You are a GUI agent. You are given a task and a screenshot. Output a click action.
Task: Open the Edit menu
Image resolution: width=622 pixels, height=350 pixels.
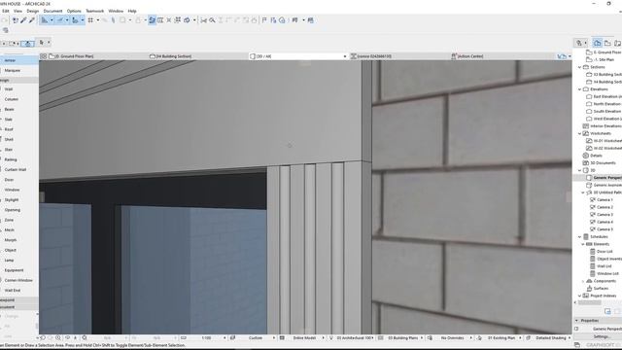tap(6, 11)
